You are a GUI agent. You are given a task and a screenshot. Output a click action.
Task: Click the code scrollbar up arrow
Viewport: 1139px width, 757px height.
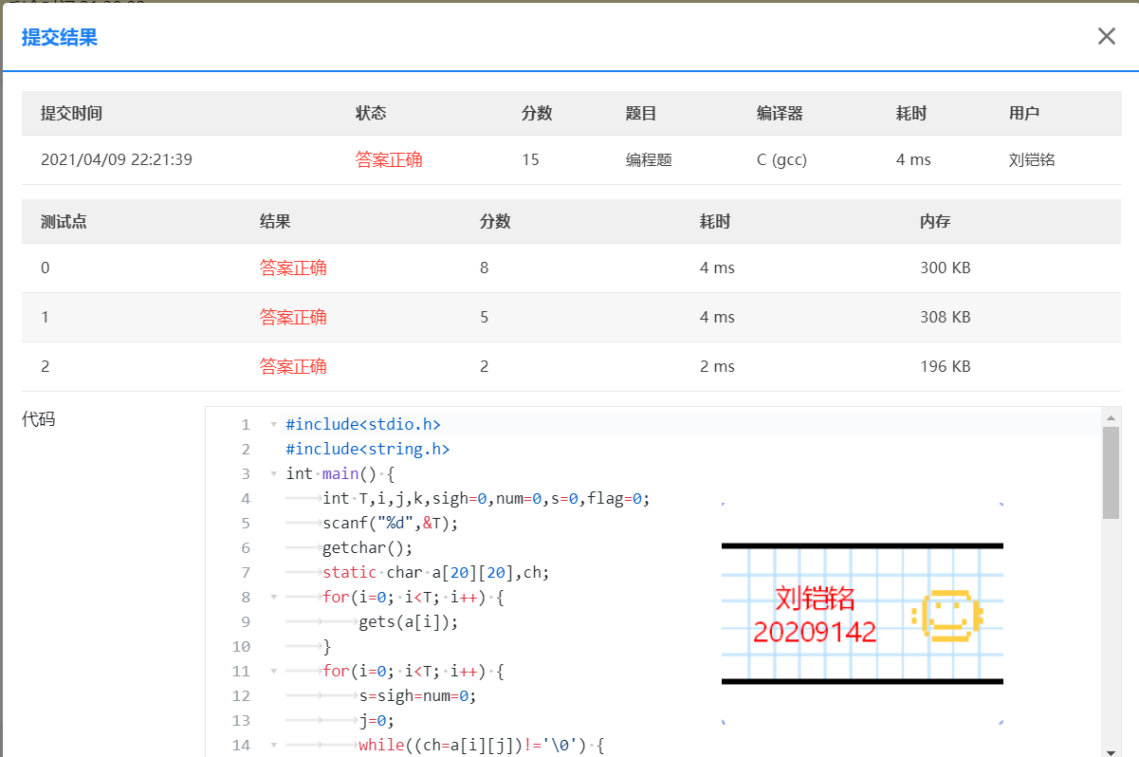point(1111,417)
